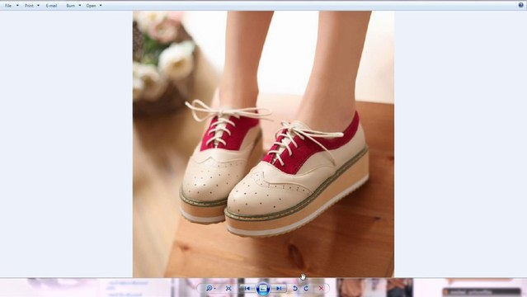Open the Open menu
527x297 pixels.
click(91, 6)
